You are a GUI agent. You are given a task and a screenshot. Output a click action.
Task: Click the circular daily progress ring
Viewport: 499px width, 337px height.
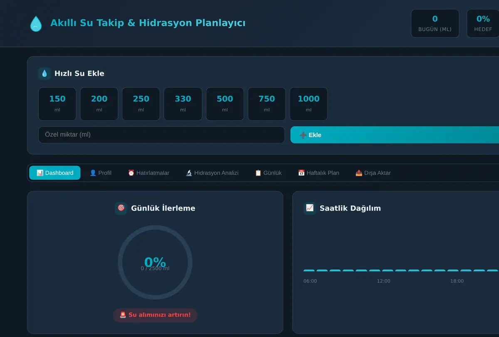point(155,262)
